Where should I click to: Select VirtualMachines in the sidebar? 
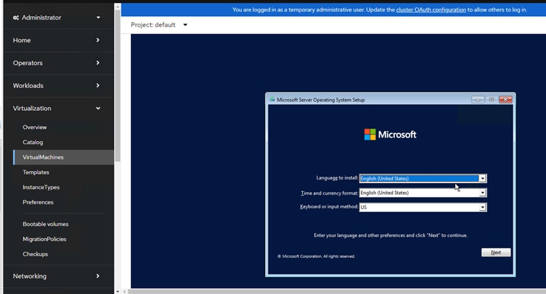point(64,157)
